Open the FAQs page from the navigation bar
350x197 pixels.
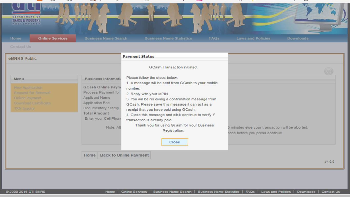214,38
